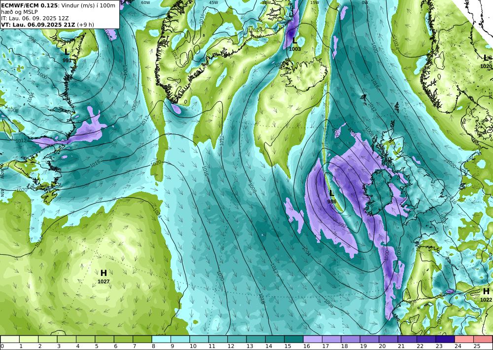The height and width of the screenshot is (350, 493).
Task: Select the 23–24 m/s dark indigo legend swatch
Action: (x=445, y=339)
